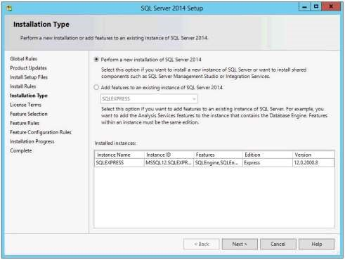The width and height of the screenshot is (345, 260).
Task: Click the Features column header
Action: [x=218, y=155]
